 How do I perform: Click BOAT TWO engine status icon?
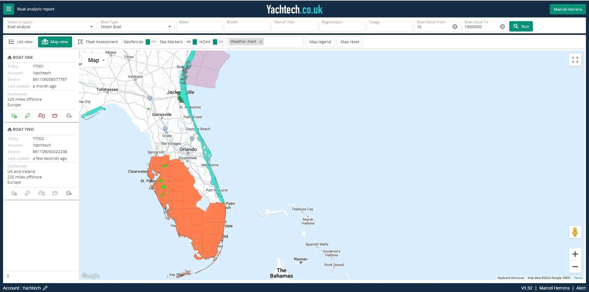point(14,193)
